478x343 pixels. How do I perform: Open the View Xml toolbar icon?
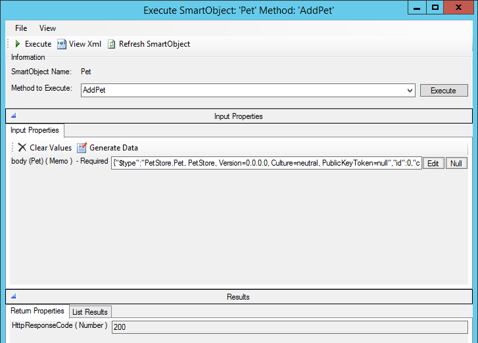62,44
